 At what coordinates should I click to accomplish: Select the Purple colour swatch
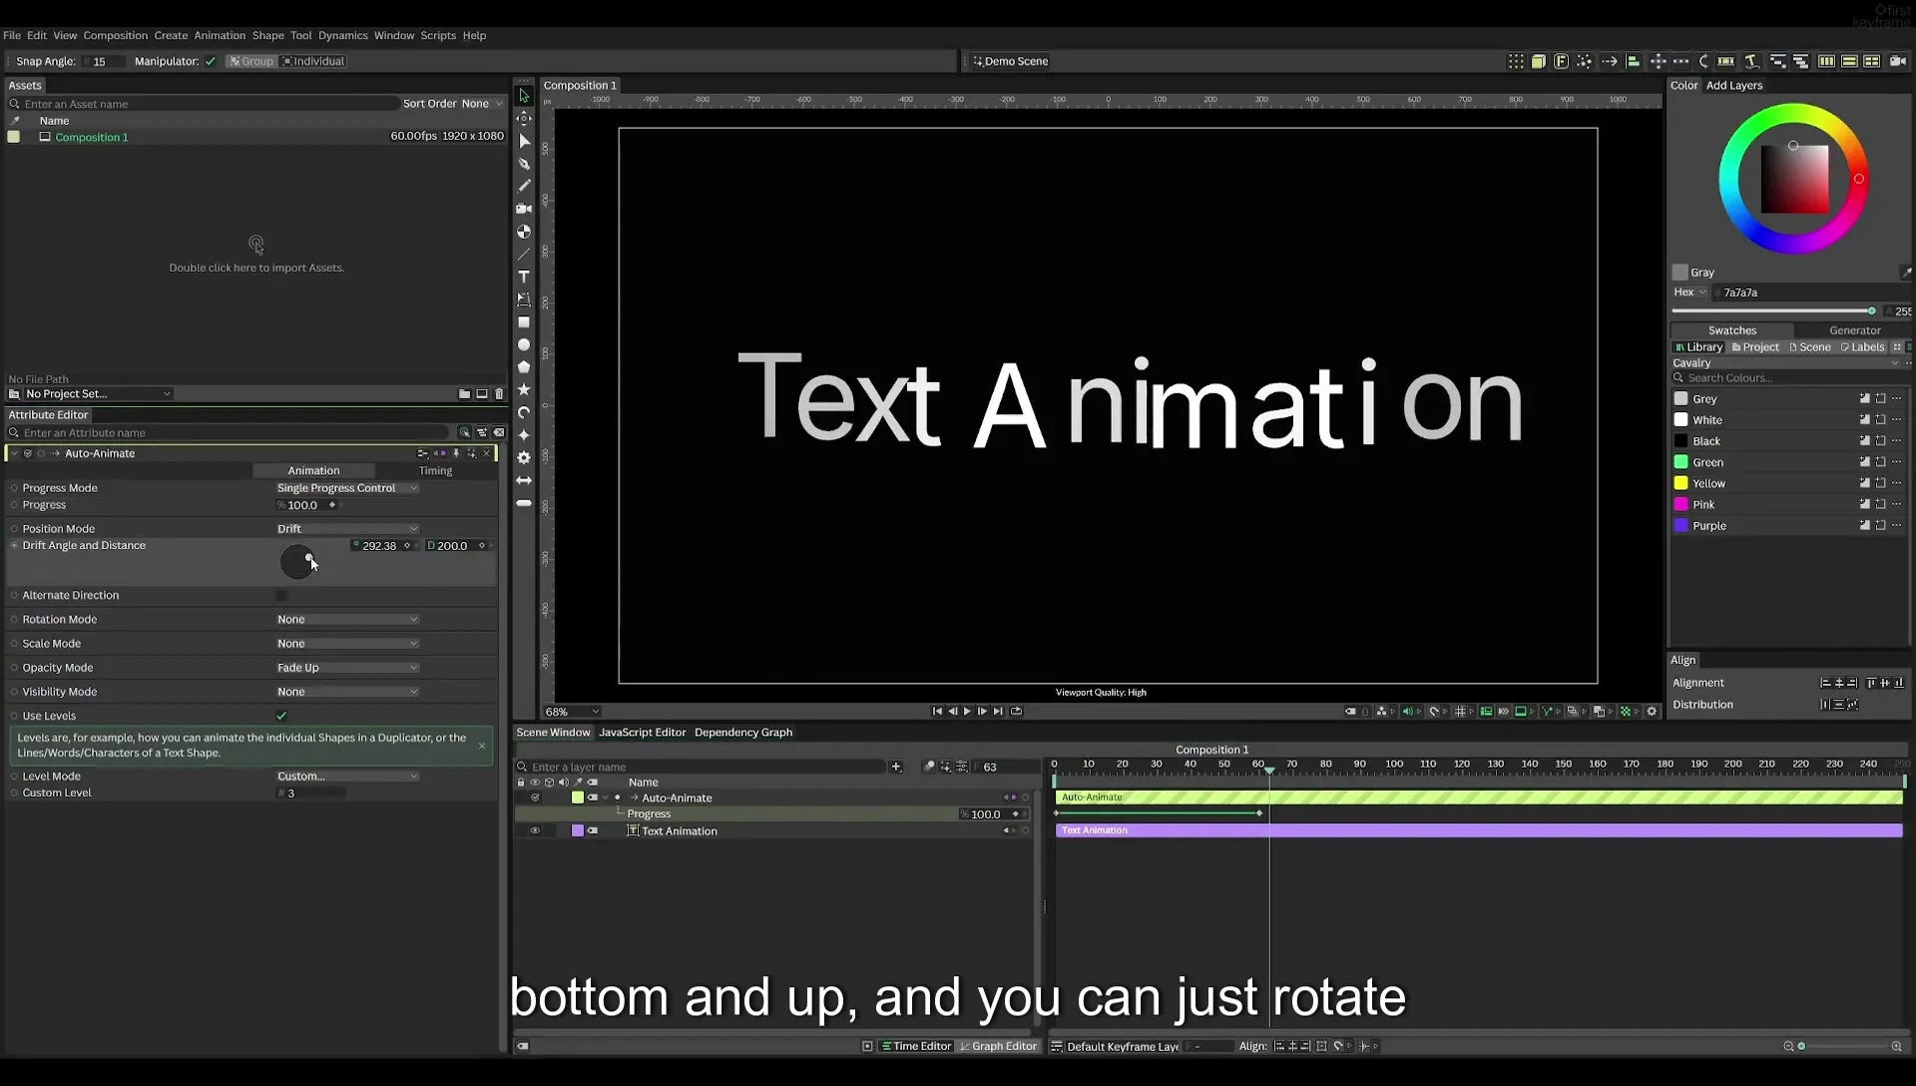[1681, 526]
